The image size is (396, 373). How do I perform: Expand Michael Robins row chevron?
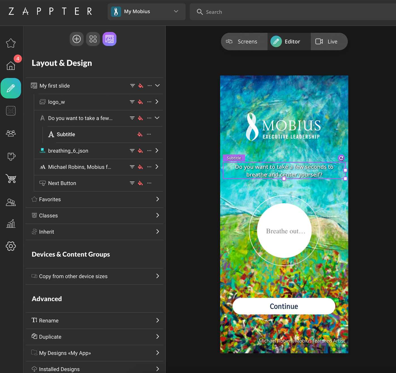157,167
